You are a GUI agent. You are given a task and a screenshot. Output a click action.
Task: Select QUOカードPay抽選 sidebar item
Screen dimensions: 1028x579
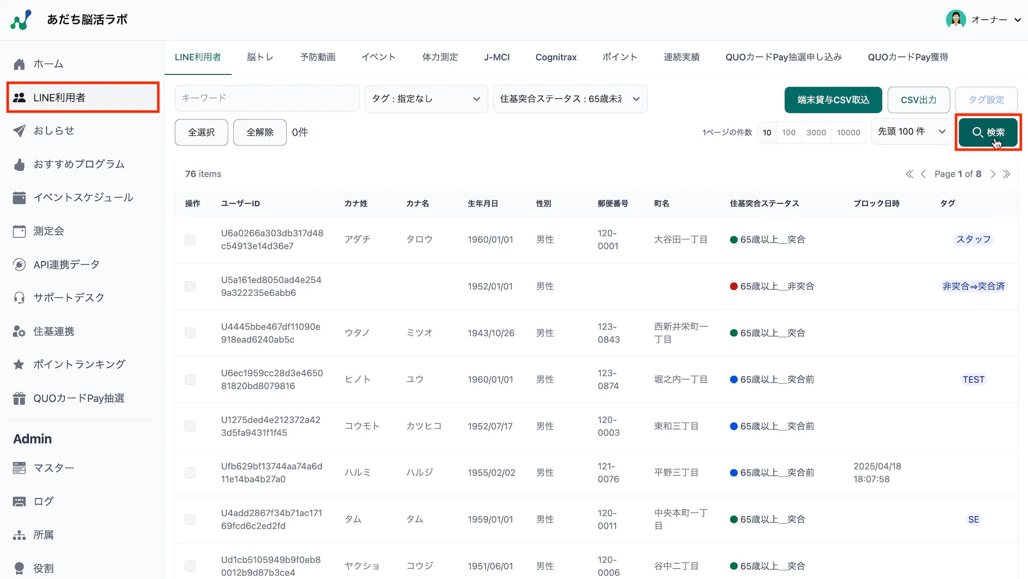coord(78,397)
